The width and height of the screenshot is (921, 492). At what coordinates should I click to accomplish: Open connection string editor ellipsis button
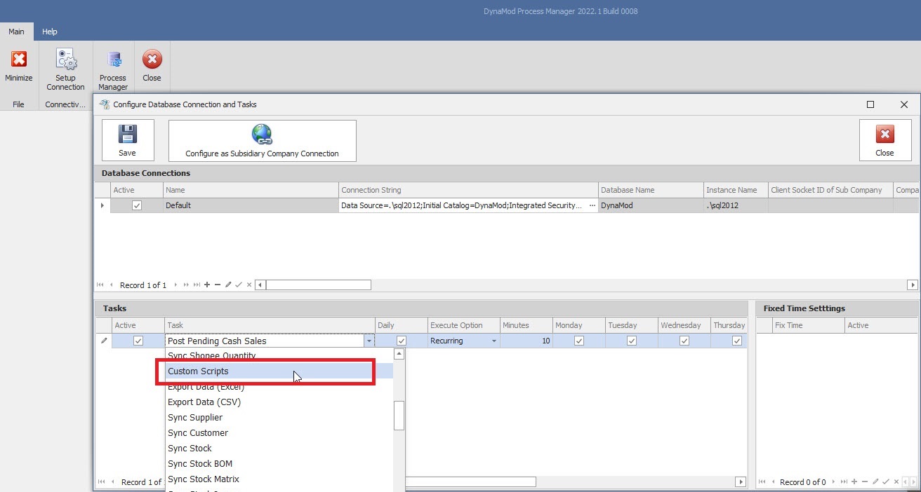pos(592,205)
